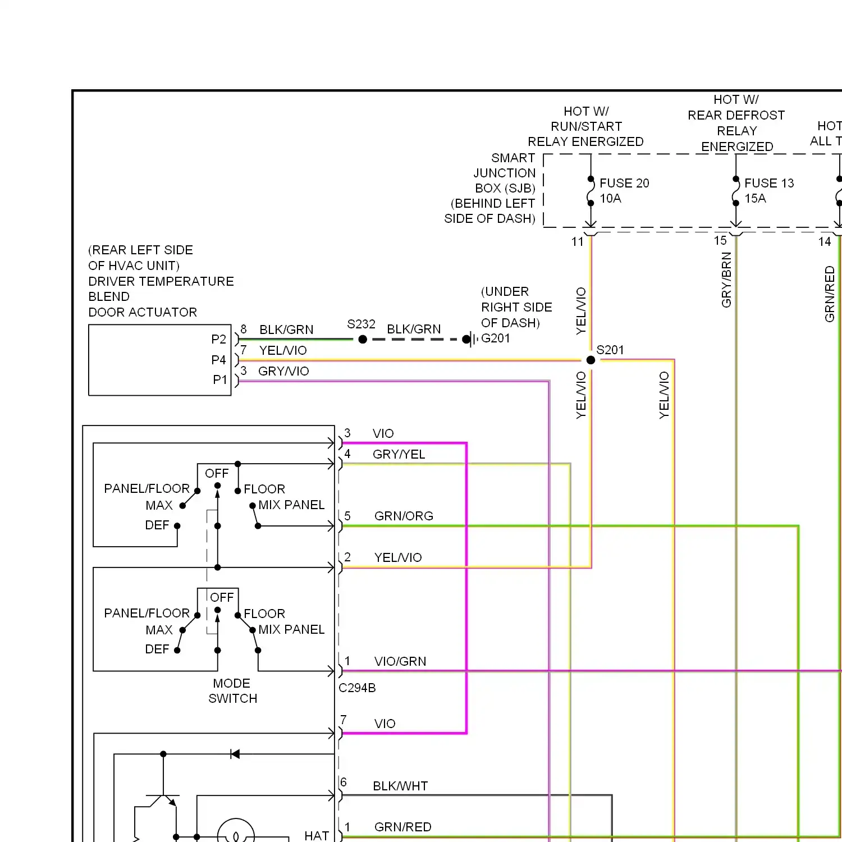842x842 pixels.
Task: Click the GRY/YEL wire label
Action: point(399,454)
